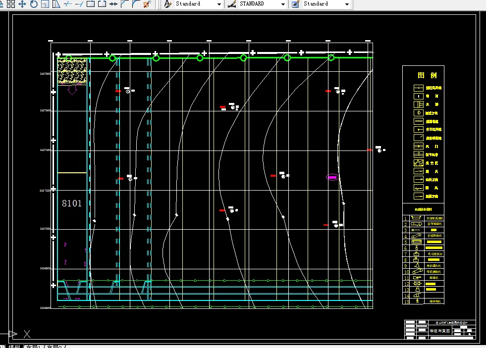Expand the table style Standard dropdown

pos(347,4)
